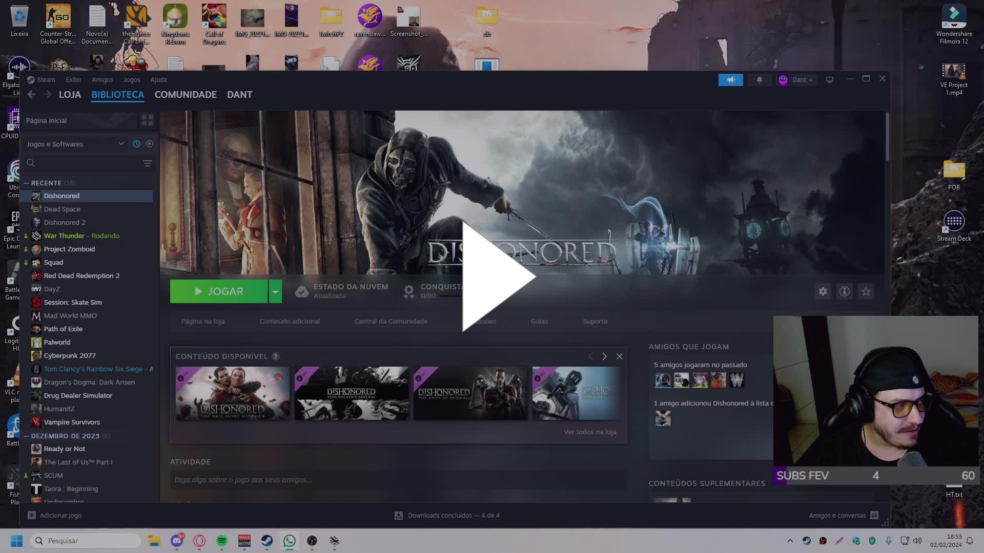Toggle recent-activity sort clock icon
Screen dimensions: 984x553
point(136,144)
